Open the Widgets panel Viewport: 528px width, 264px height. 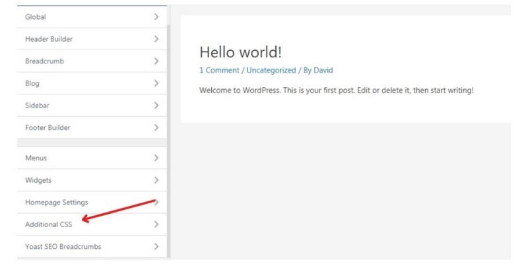(x=92, y=180)
